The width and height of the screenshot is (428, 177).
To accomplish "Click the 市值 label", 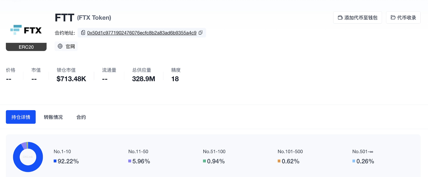I will point(36,70).
